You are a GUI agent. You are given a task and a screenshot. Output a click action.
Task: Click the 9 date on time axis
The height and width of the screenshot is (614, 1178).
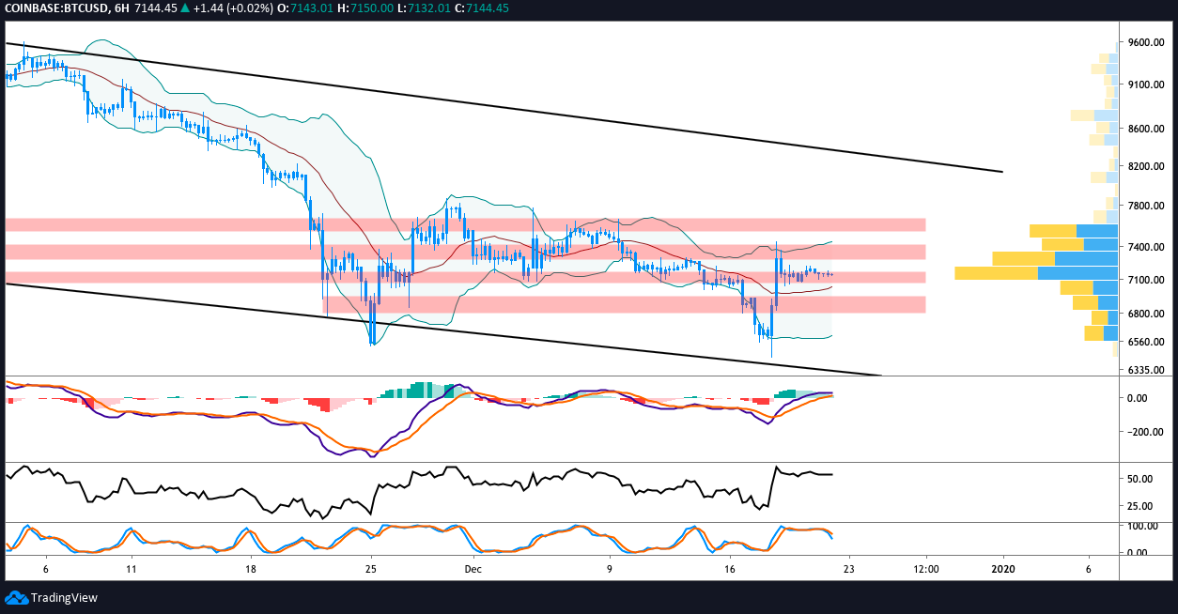coord(610,569)
